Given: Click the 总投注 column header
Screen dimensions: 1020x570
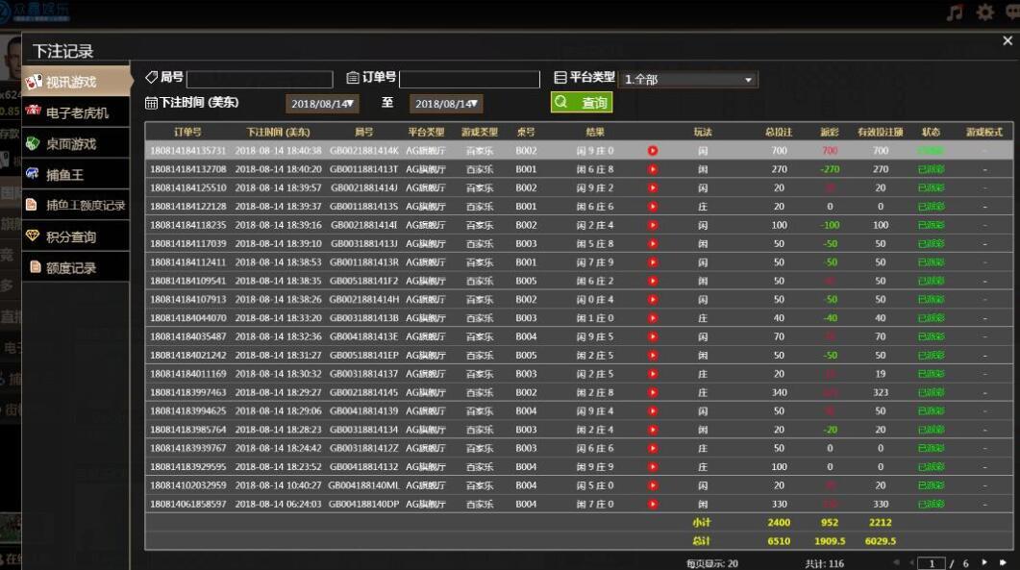Looking at the screenshot, I should point(779,132).
